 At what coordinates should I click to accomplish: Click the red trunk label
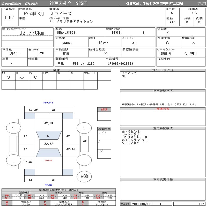(x=48, y=160)
